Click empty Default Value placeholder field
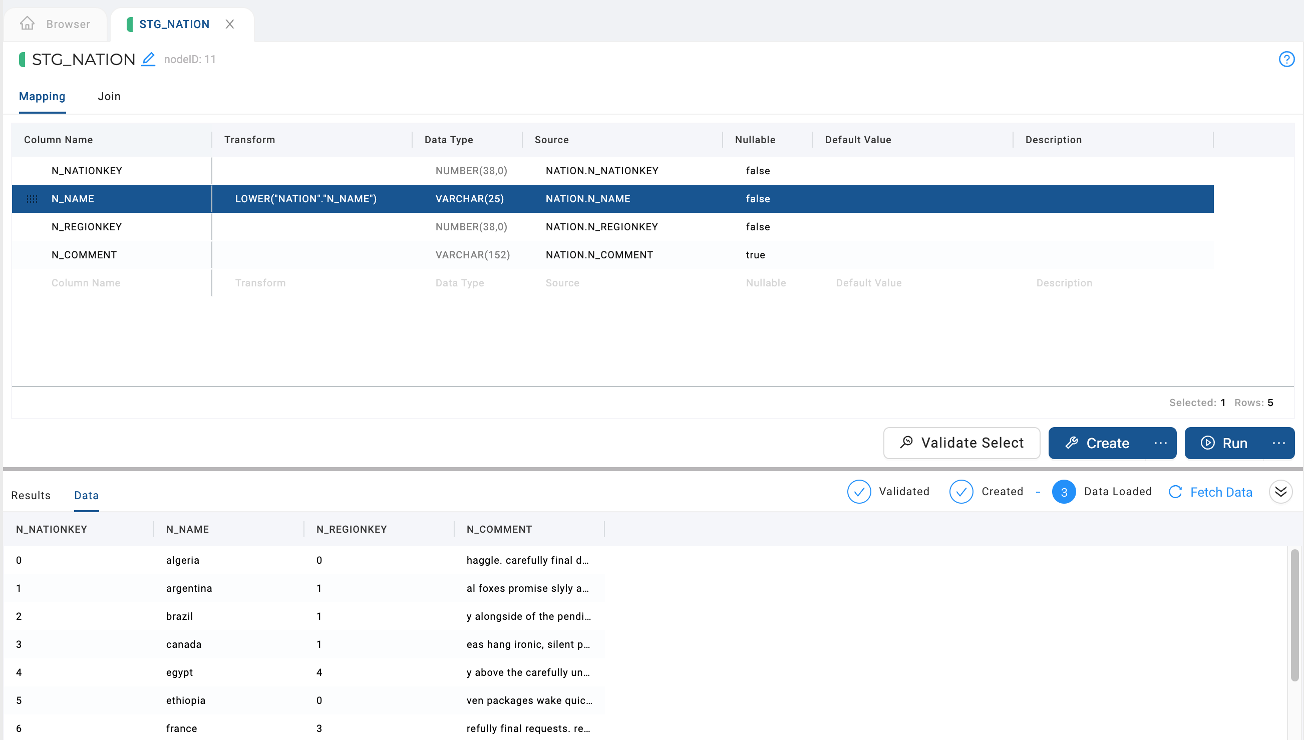Viewport: 1304px width, 740px height. point(868,282)
